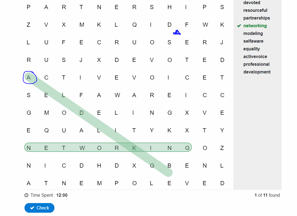Select the word selfaware in the list

coord(253,41)
